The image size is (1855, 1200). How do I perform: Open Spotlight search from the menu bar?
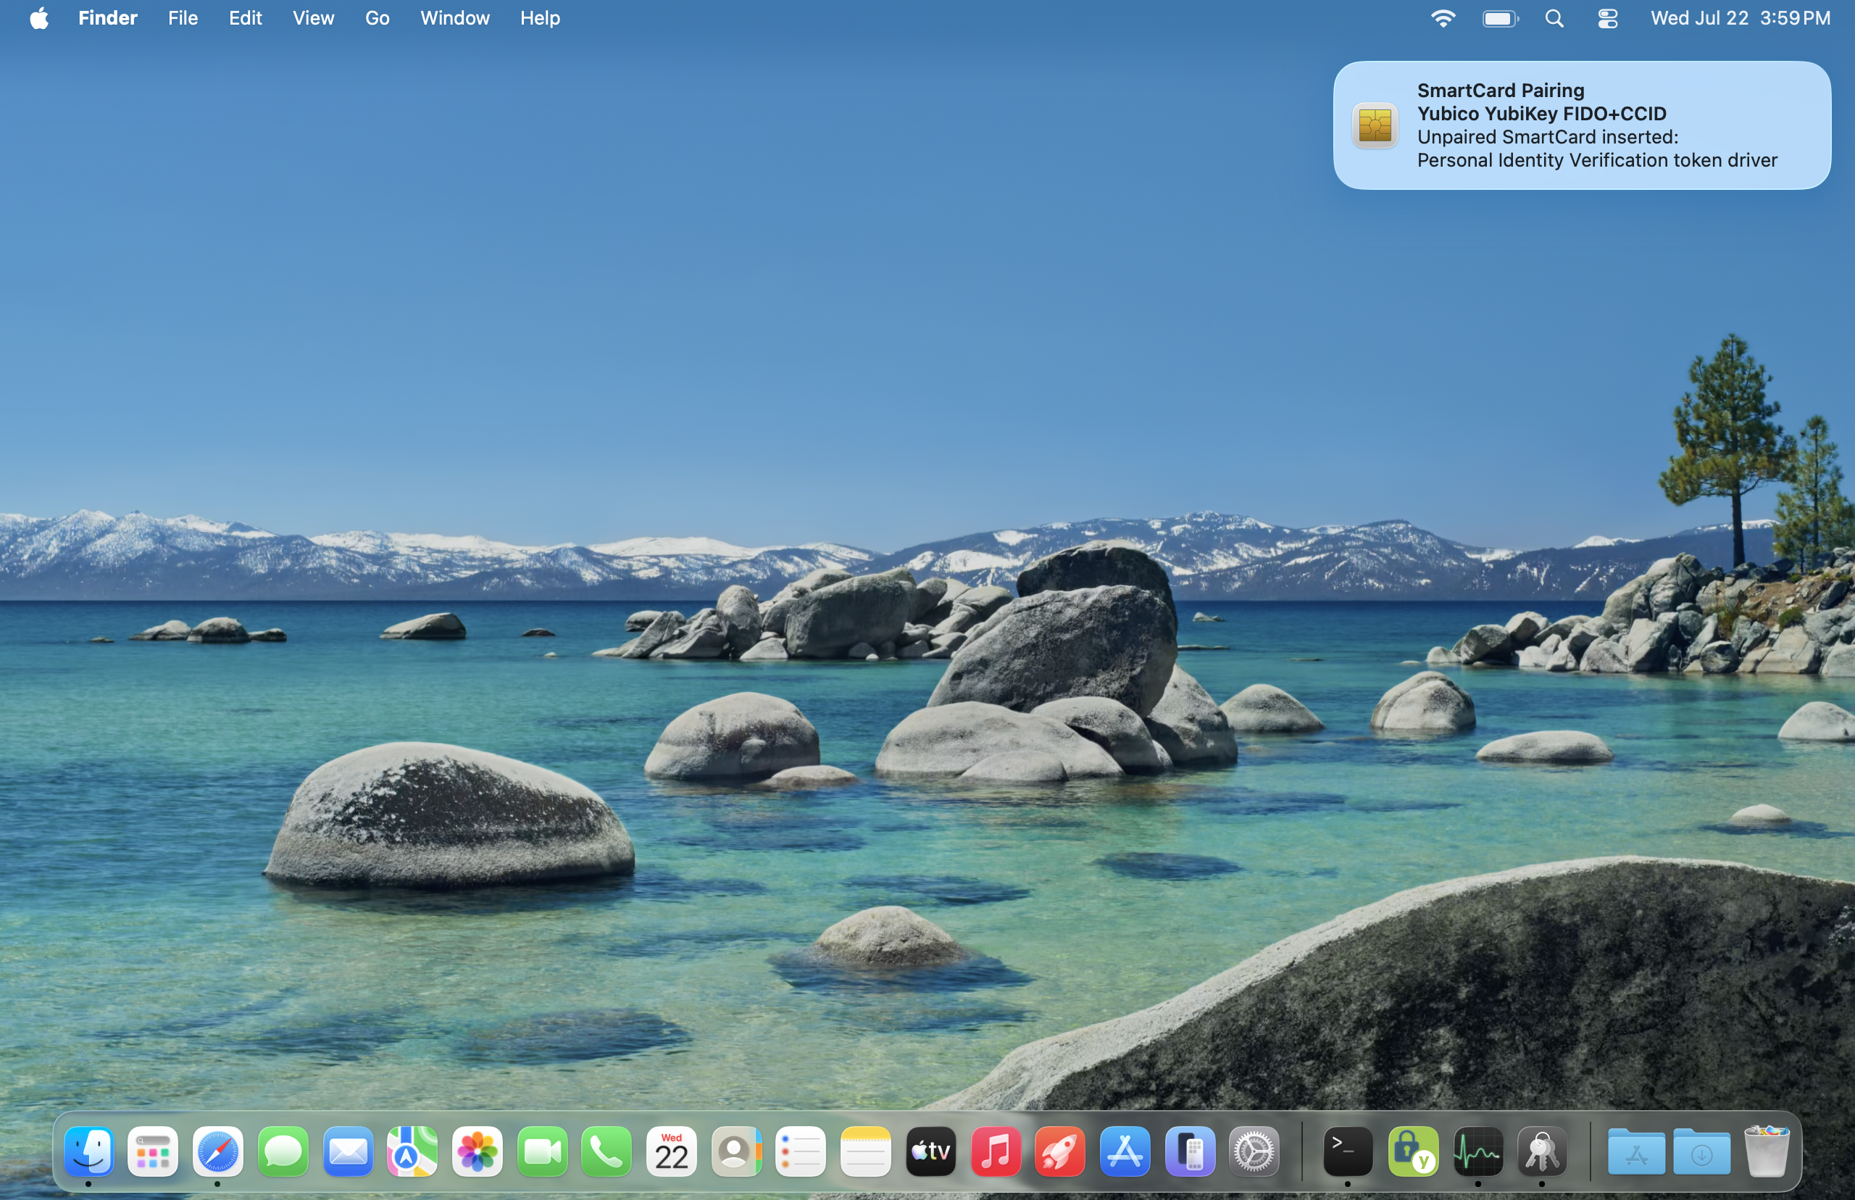(x=1554, y=18)
